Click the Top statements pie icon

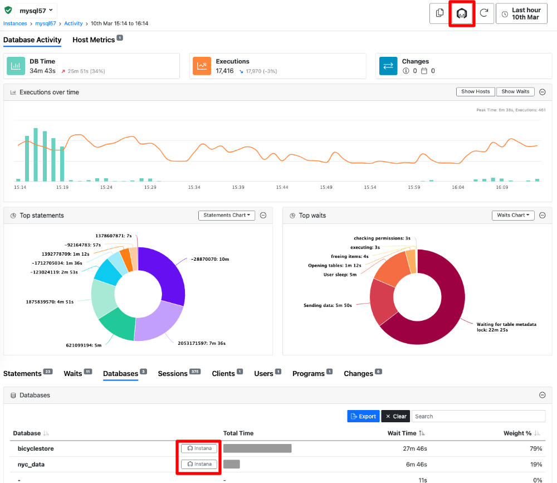click(13, 216)
